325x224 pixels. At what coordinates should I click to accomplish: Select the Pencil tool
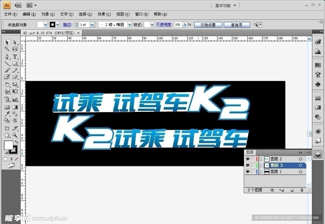pos(15,70)
